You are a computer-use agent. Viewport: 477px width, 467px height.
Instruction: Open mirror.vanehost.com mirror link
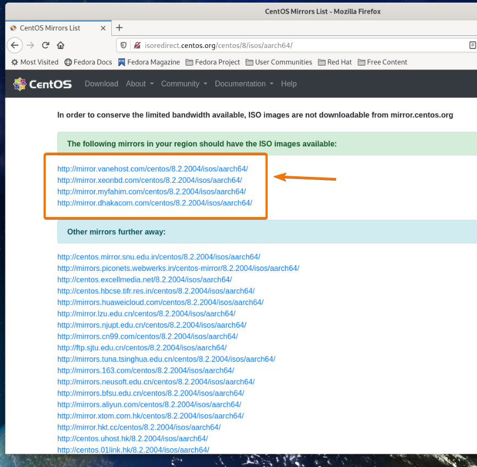153,169
